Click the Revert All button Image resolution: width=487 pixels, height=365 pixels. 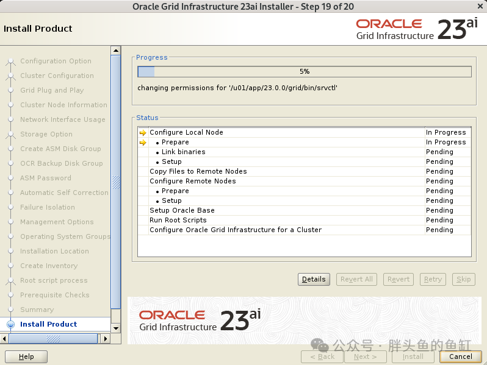click(x=356, y=280)
